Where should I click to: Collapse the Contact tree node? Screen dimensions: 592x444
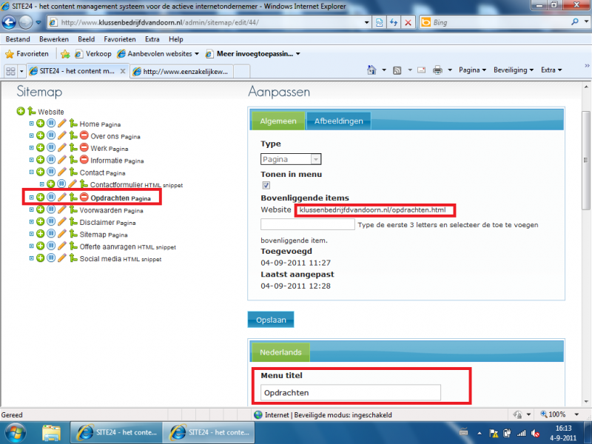click(x=31, y=172)
